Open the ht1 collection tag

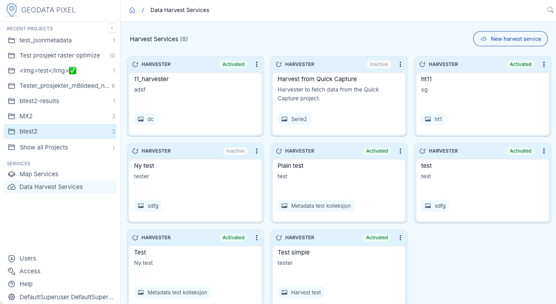click(433, 119)
